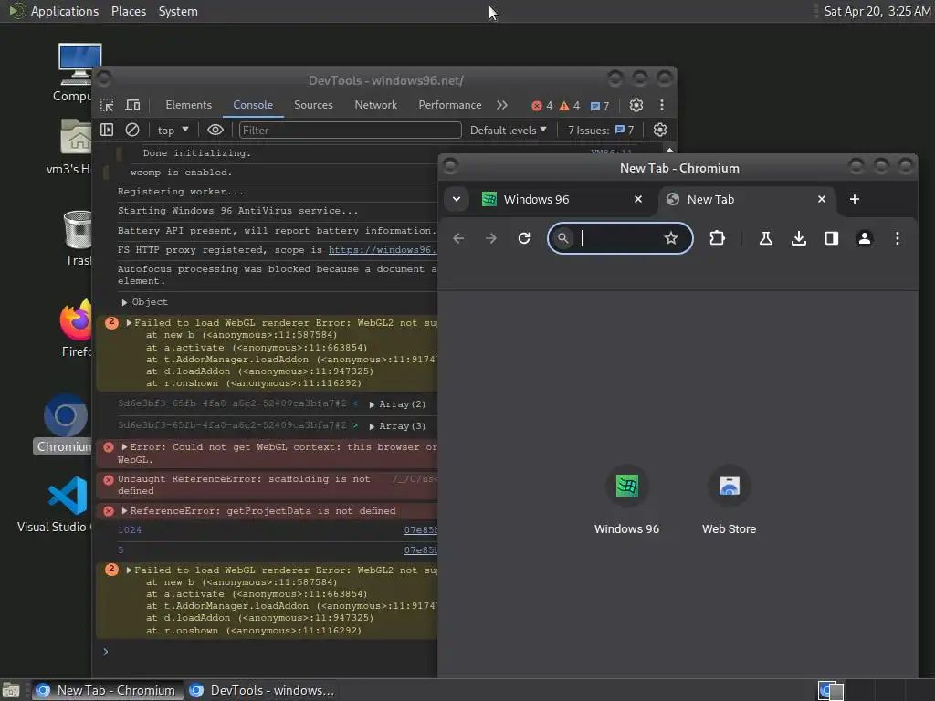Image resolution: width=935 pixels, height=701 pixels.
Task: Click the warnings triangle count badge
Action: (570, 106)
